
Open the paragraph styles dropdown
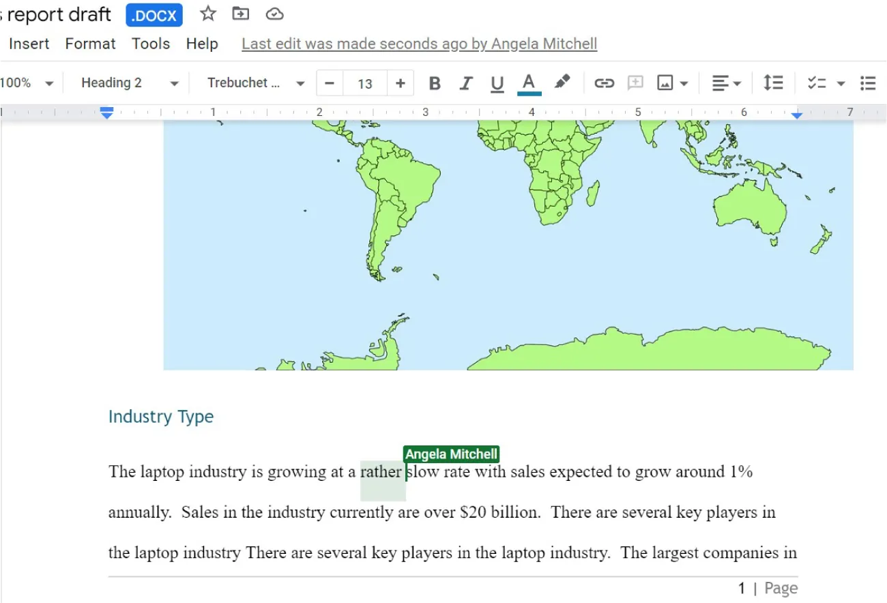(x=127, y=83)
